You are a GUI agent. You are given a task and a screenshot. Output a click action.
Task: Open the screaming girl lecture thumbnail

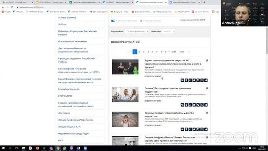[x=125, y=119]
